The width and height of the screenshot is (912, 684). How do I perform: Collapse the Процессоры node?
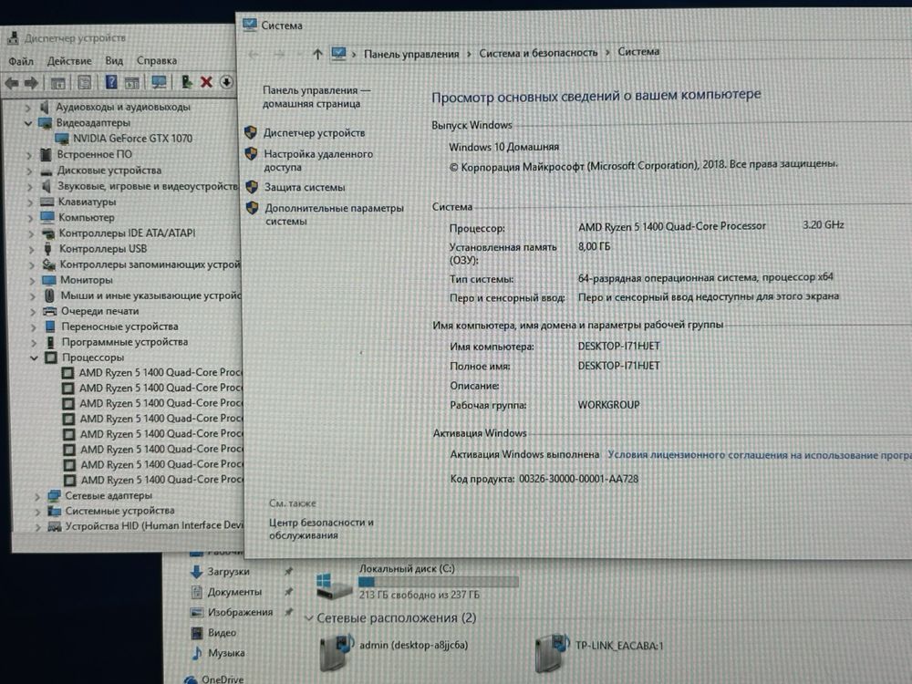tap(34, 358)
